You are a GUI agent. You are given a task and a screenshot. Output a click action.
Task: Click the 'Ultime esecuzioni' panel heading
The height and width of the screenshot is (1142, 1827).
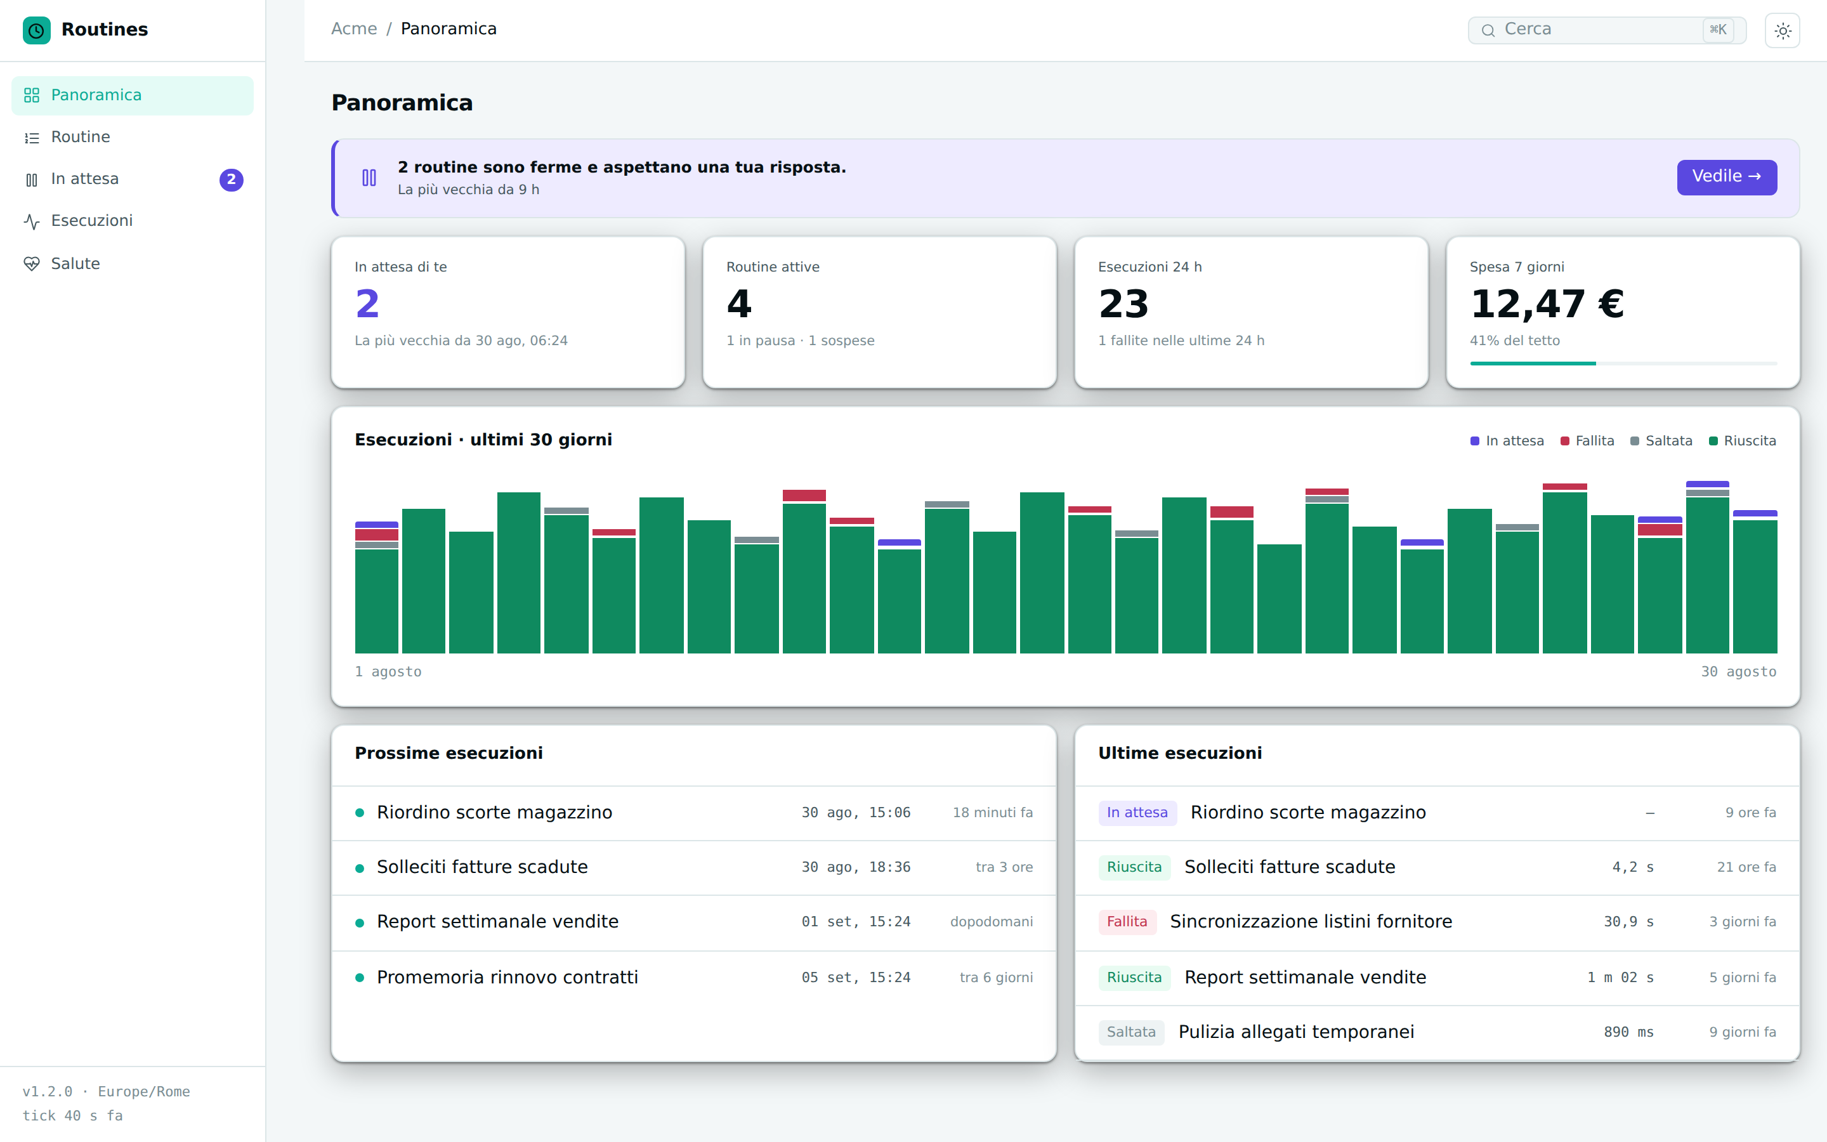[x=1179, y=754]
